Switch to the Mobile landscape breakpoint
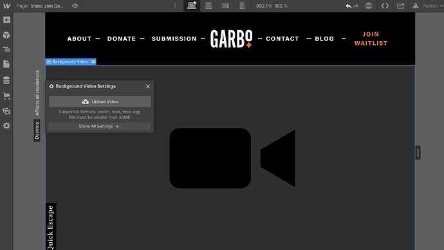Screen dimensions: 444x250 (225, 6)
